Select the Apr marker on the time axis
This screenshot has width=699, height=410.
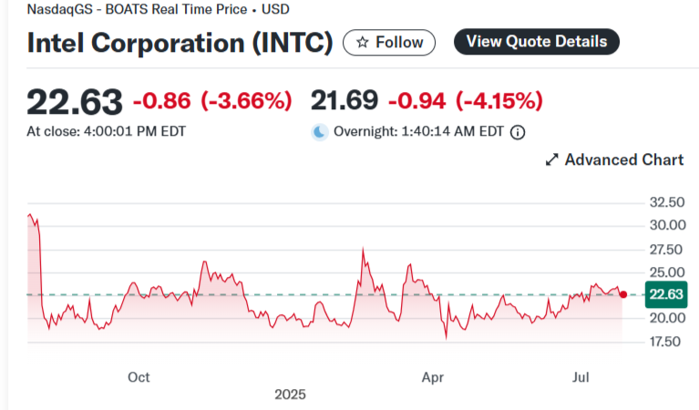[433, 376]
